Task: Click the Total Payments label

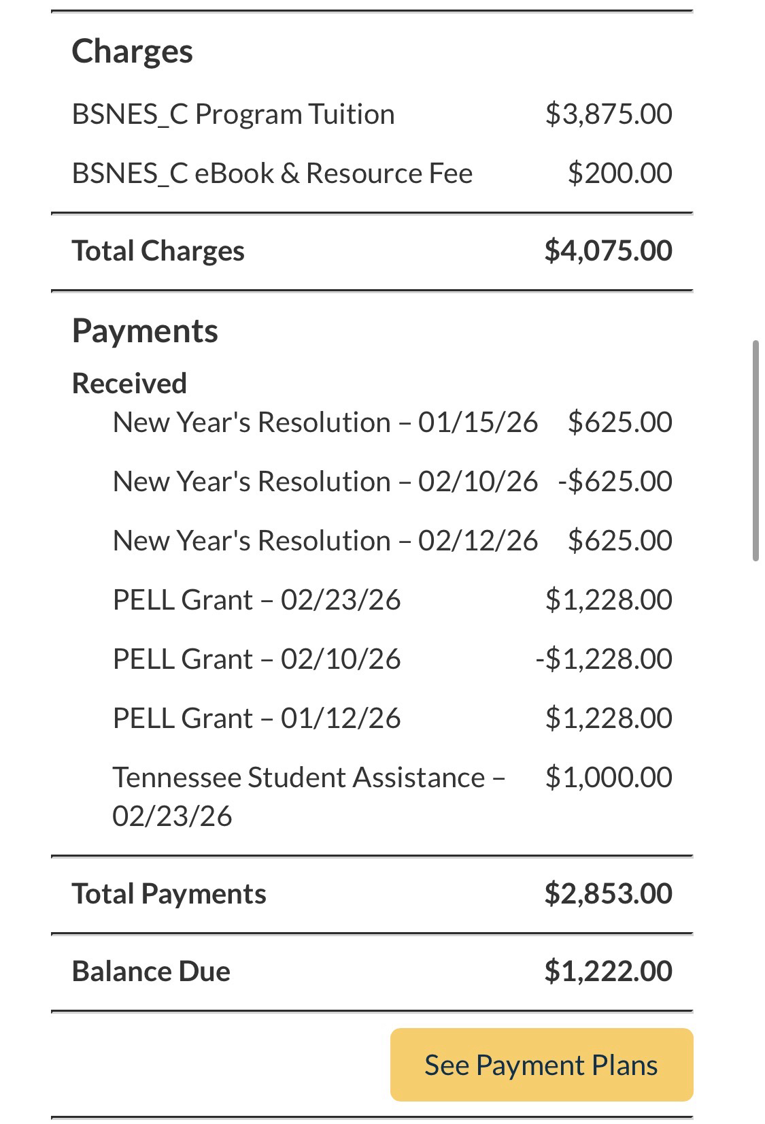Action: (x=169, y=894)
